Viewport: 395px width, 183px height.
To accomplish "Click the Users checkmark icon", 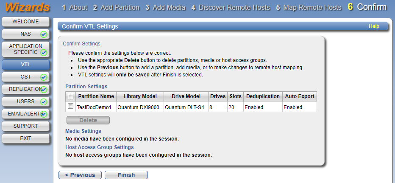I will click(x=44, y=102).
